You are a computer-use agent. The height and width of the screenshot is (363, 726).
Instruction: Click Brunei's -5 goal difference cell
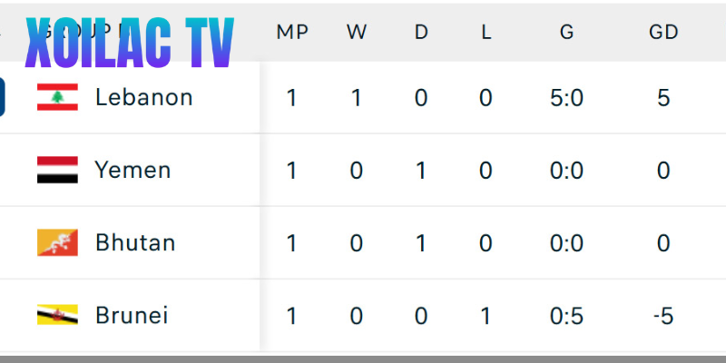tap(663, 315)
